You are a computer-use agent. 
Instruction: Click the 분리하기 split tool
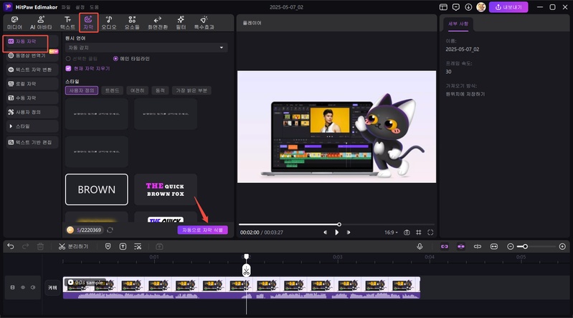pos(73,247)
